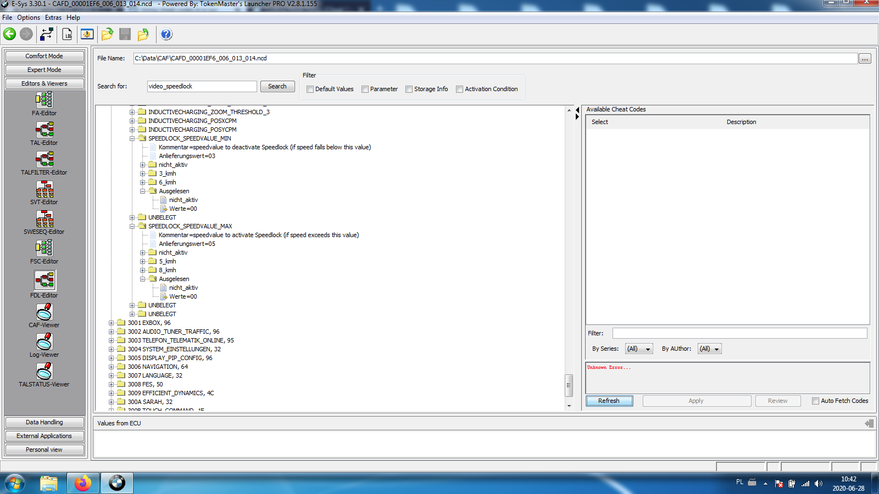The image size is (879, 494).
Task: Expand the INDUCTIVECHARGING_POSXCPM node
Action: point(132,121)
